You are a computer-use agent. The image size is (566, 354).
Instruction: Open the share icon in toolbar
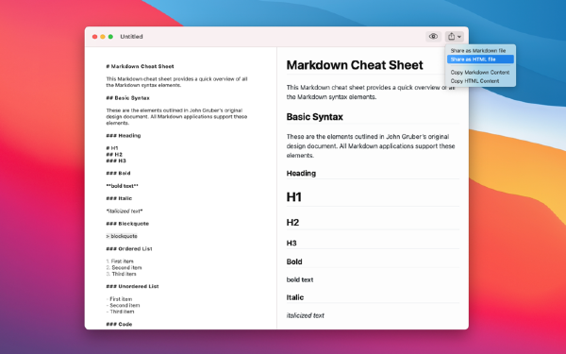coord(451,37)
